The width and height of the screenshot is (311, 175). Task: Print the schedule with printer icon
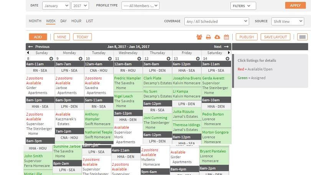[208, 37]
